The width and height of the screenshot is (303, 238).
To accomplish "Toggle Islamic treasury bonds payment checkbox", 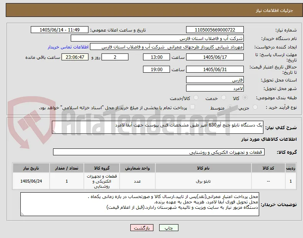I will coord(193,107).
